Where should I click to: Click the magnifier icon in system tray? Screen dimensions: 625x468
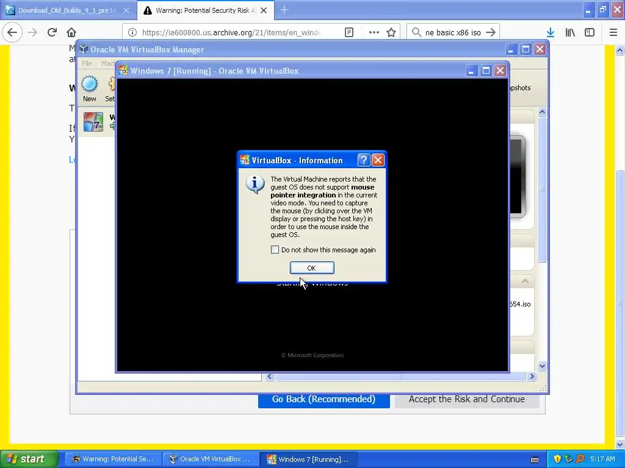(580, 459)
